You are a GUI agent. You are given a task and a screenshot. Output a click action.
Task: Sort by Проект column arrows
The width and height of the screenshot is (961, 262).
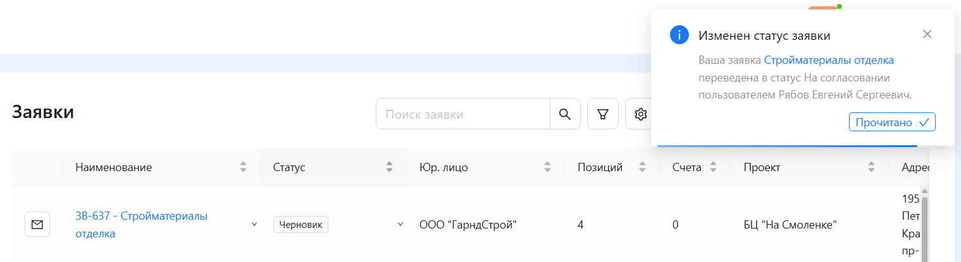click(871, 167)
